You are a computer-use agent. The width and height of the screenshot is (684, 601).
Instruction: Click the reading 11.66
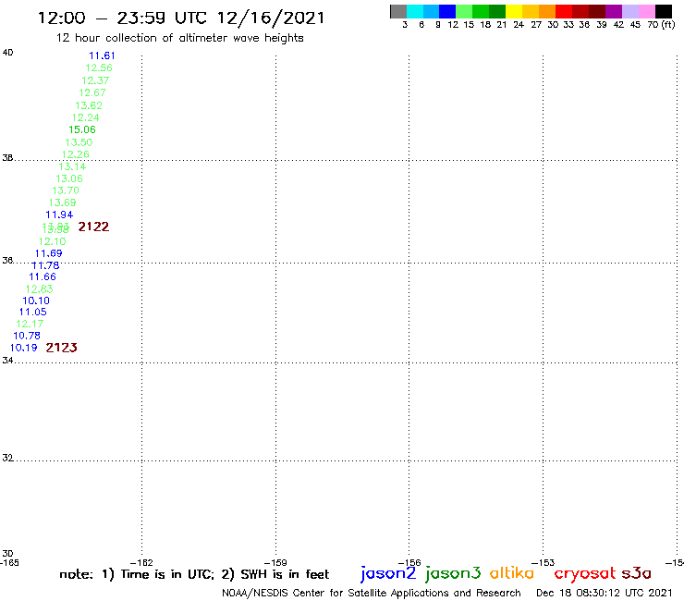[x=43, y=277]
